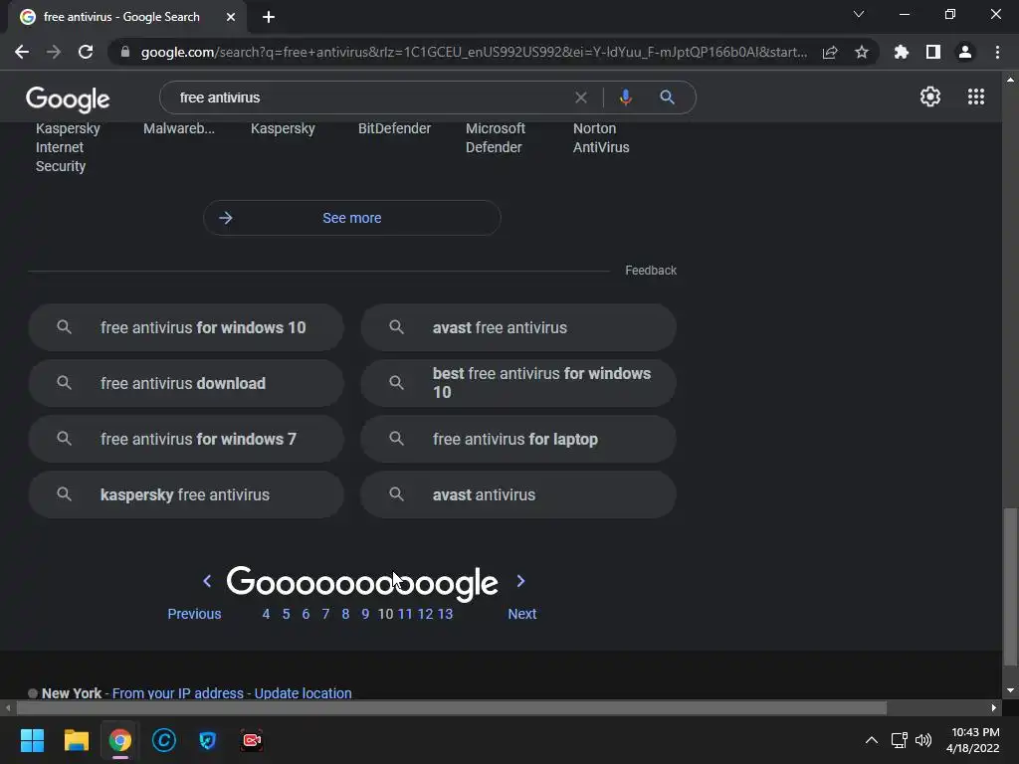
Task: Click the vertical scrollbar thumb
Action: 1010,587
